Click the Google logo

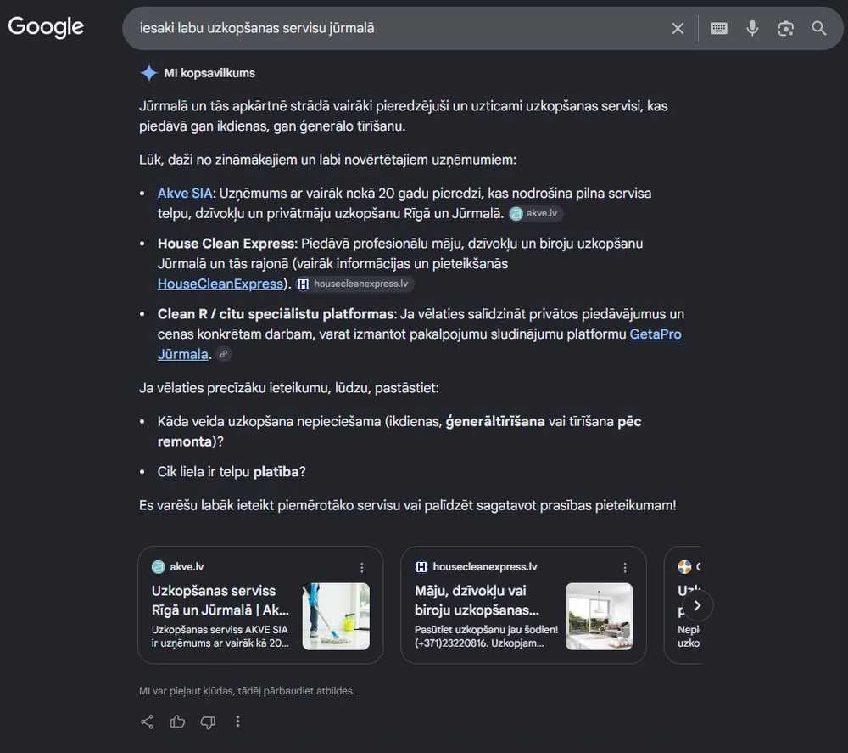[46, 27]
